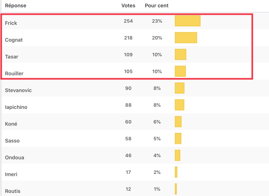This screenshot has height=196, width=269.
Task: Click the yellow bar beside Koné's 6%
Action: pos(178,122)
